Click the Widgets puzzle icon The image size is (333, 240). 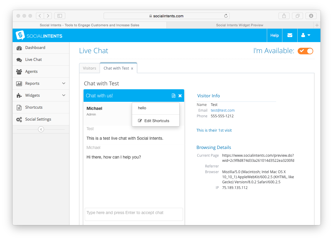coord(19,96)
